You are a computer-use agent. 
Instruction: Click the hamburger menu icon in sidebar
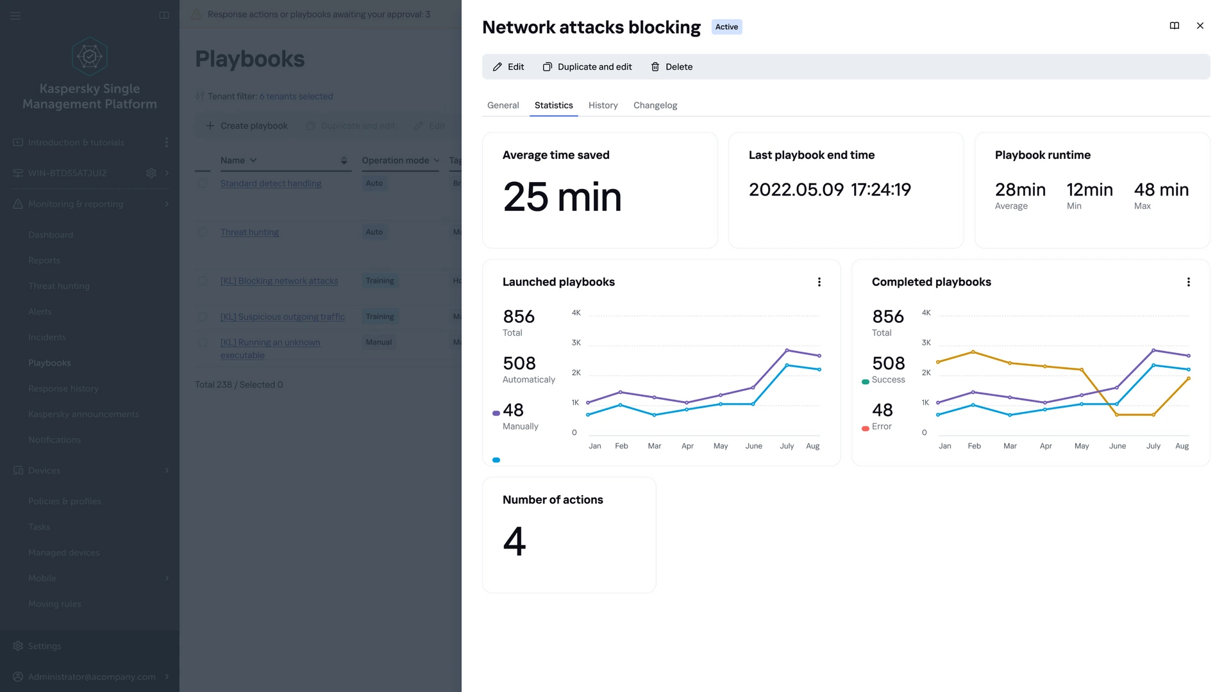[15, 15]
